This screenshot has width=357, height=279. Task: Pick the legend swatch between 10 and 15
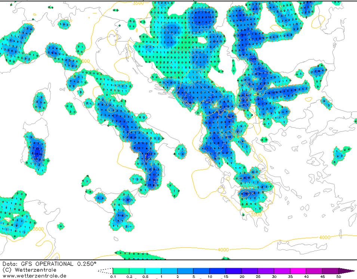217,271
